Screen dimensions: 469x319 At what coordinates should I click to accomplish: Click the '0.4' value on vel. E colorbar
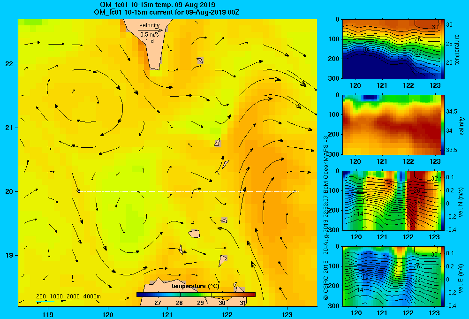[450, 253]
